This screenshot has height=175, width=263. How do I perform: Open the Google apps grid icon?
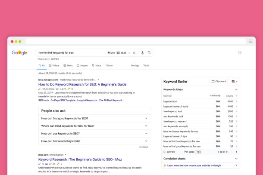point(240,53)
